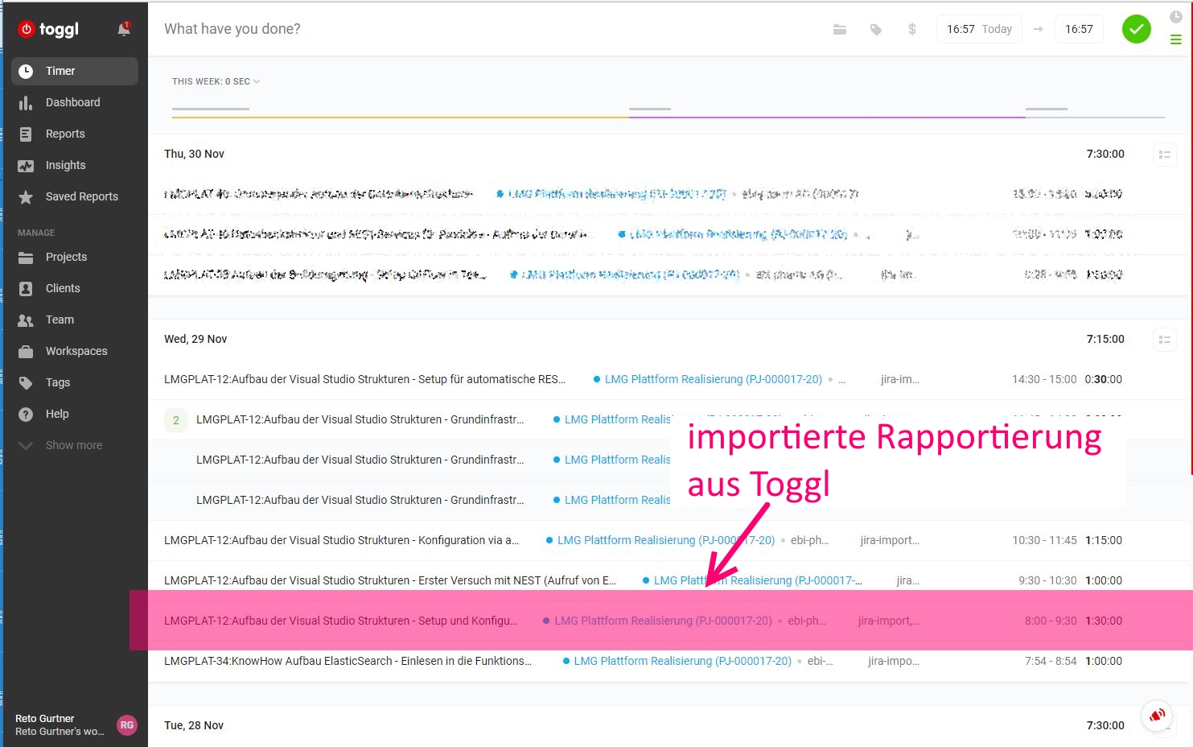Edit start time 16:57 Today
1193x747 pixels.
click(979, 29)
